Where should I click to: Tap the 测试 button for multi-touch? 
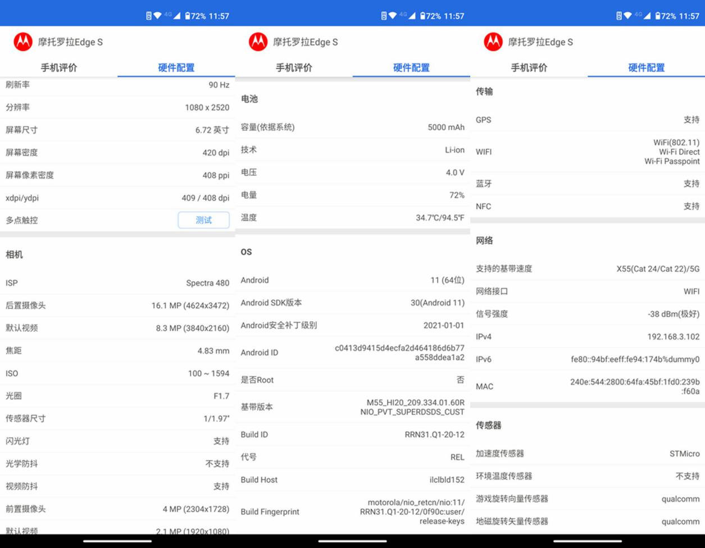click(204, 220)
